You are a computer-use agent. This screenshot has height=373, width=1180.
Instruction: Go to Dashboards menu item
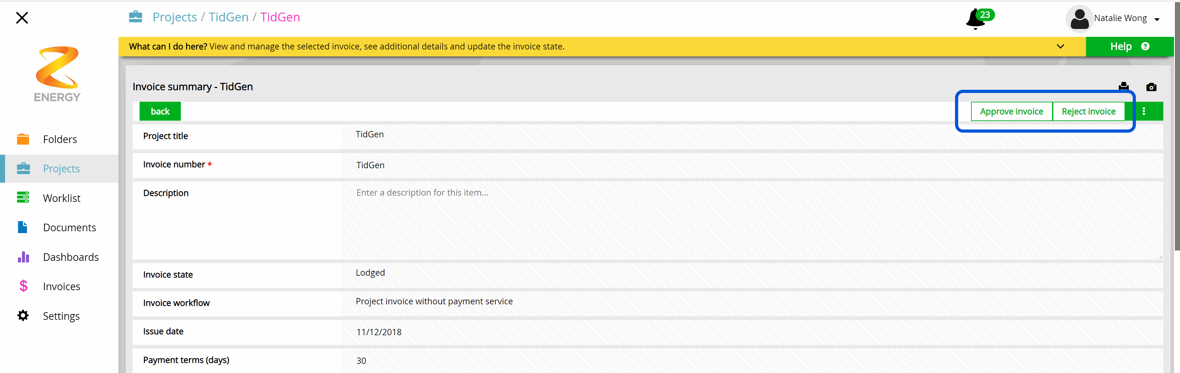pos(71,257)
